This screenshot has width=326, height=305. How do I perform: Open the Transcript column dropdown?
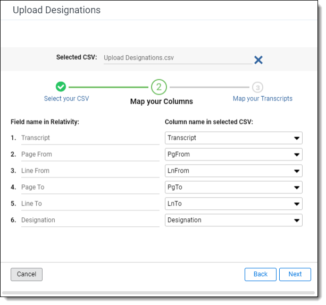233,138
